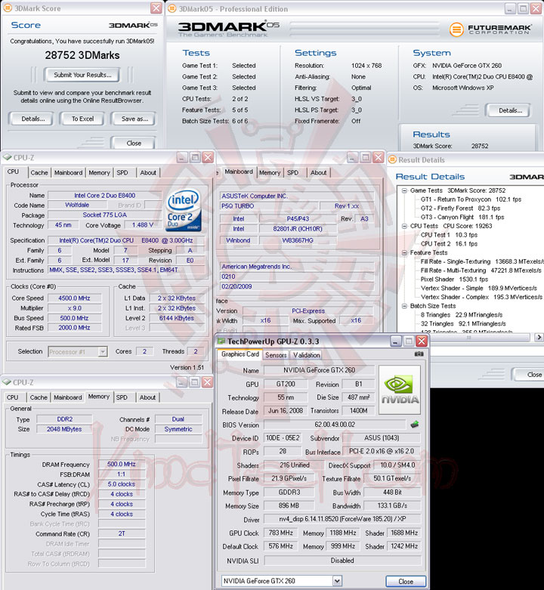Image resolution: width=544 pixels, height=590 pixels.
Task: Click the Result Details window title icon
Action: (x=392, y=160)
